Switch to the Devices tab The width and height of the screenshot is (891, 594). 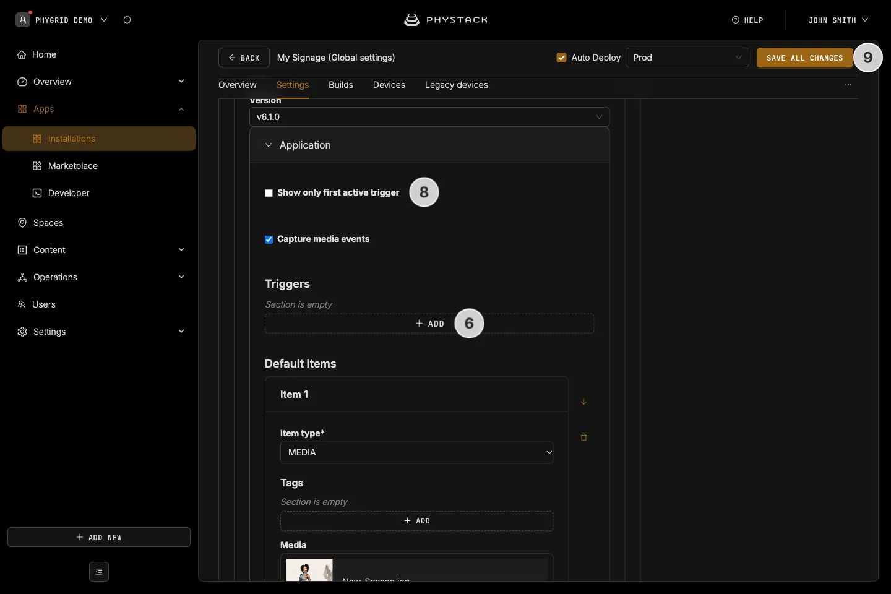point(389,85)
